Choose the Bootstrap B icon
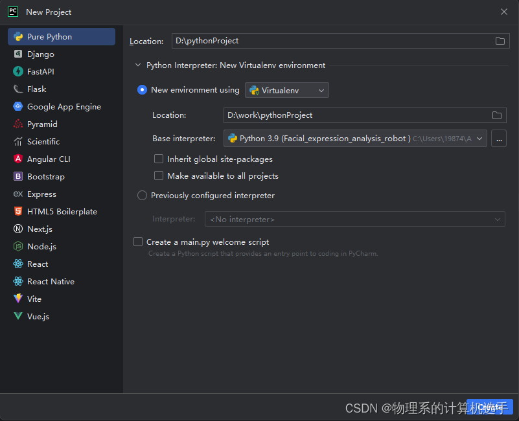519x421 pixels. coord(18,176)
